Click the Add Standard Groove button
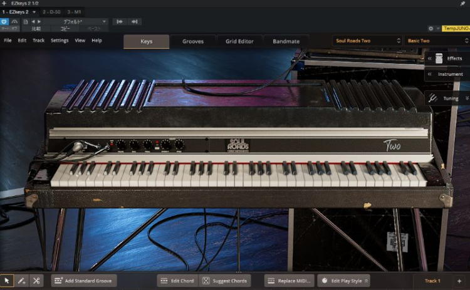 (84, 281)
